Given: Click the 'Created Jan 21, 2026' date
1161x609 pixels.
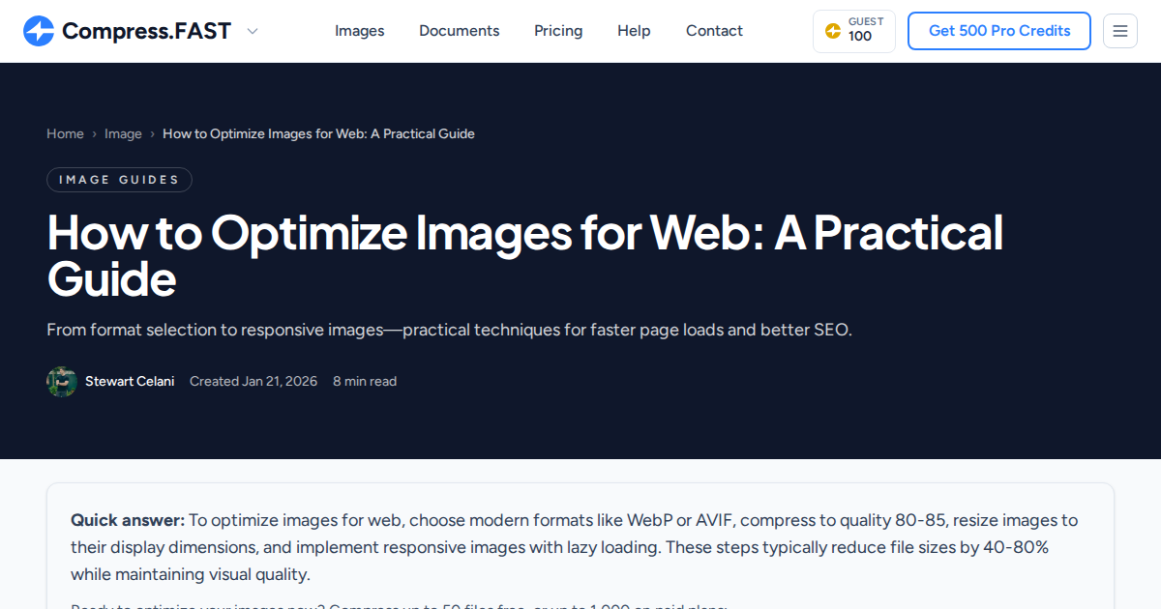Looking at the screenshot, I should tap(253, 382).
